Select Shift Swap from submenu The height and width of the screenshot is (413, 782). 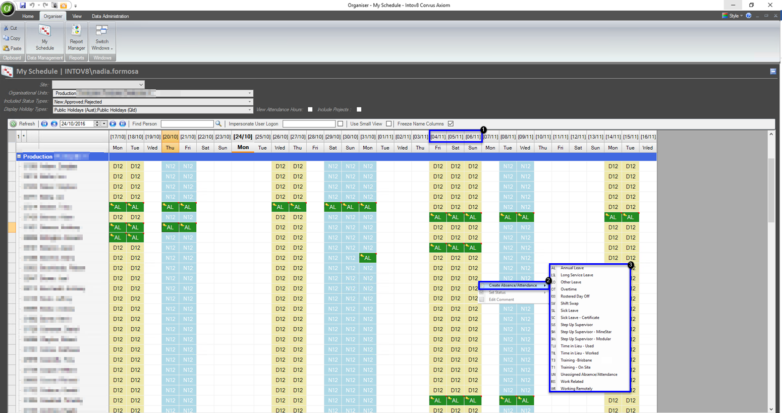pos(569,304)
